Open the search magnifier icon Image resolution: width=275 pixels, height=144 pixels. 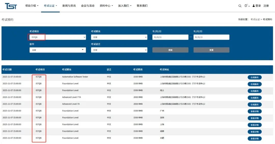coord(240,6)
